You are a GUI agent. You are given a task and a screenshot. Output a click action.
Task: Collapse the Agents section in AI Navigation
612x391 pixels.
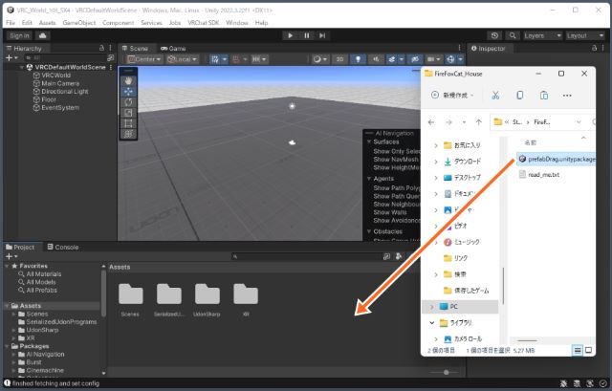click(x=369, y=179)
